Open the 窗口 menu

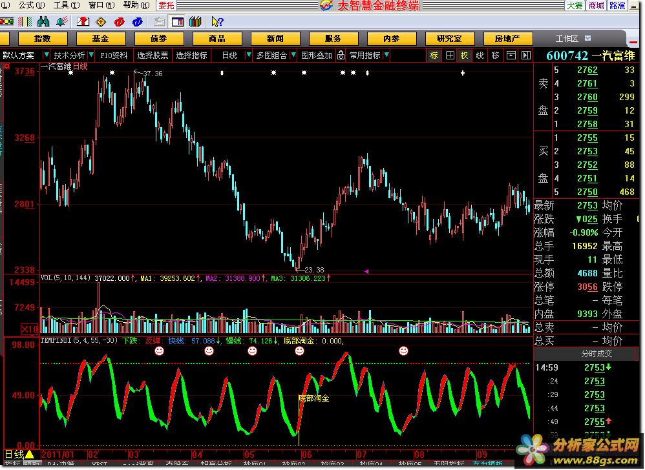tap(101, 5)
